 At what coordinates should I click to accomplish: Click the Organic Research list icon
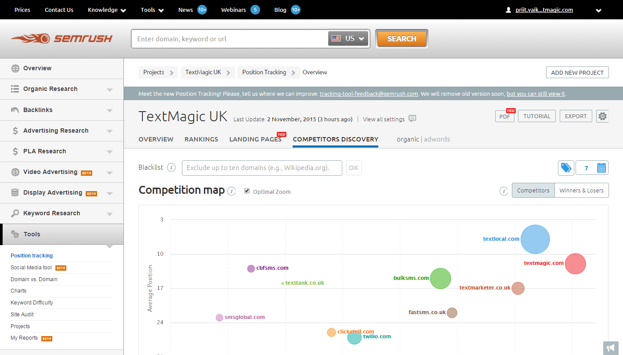15,89
